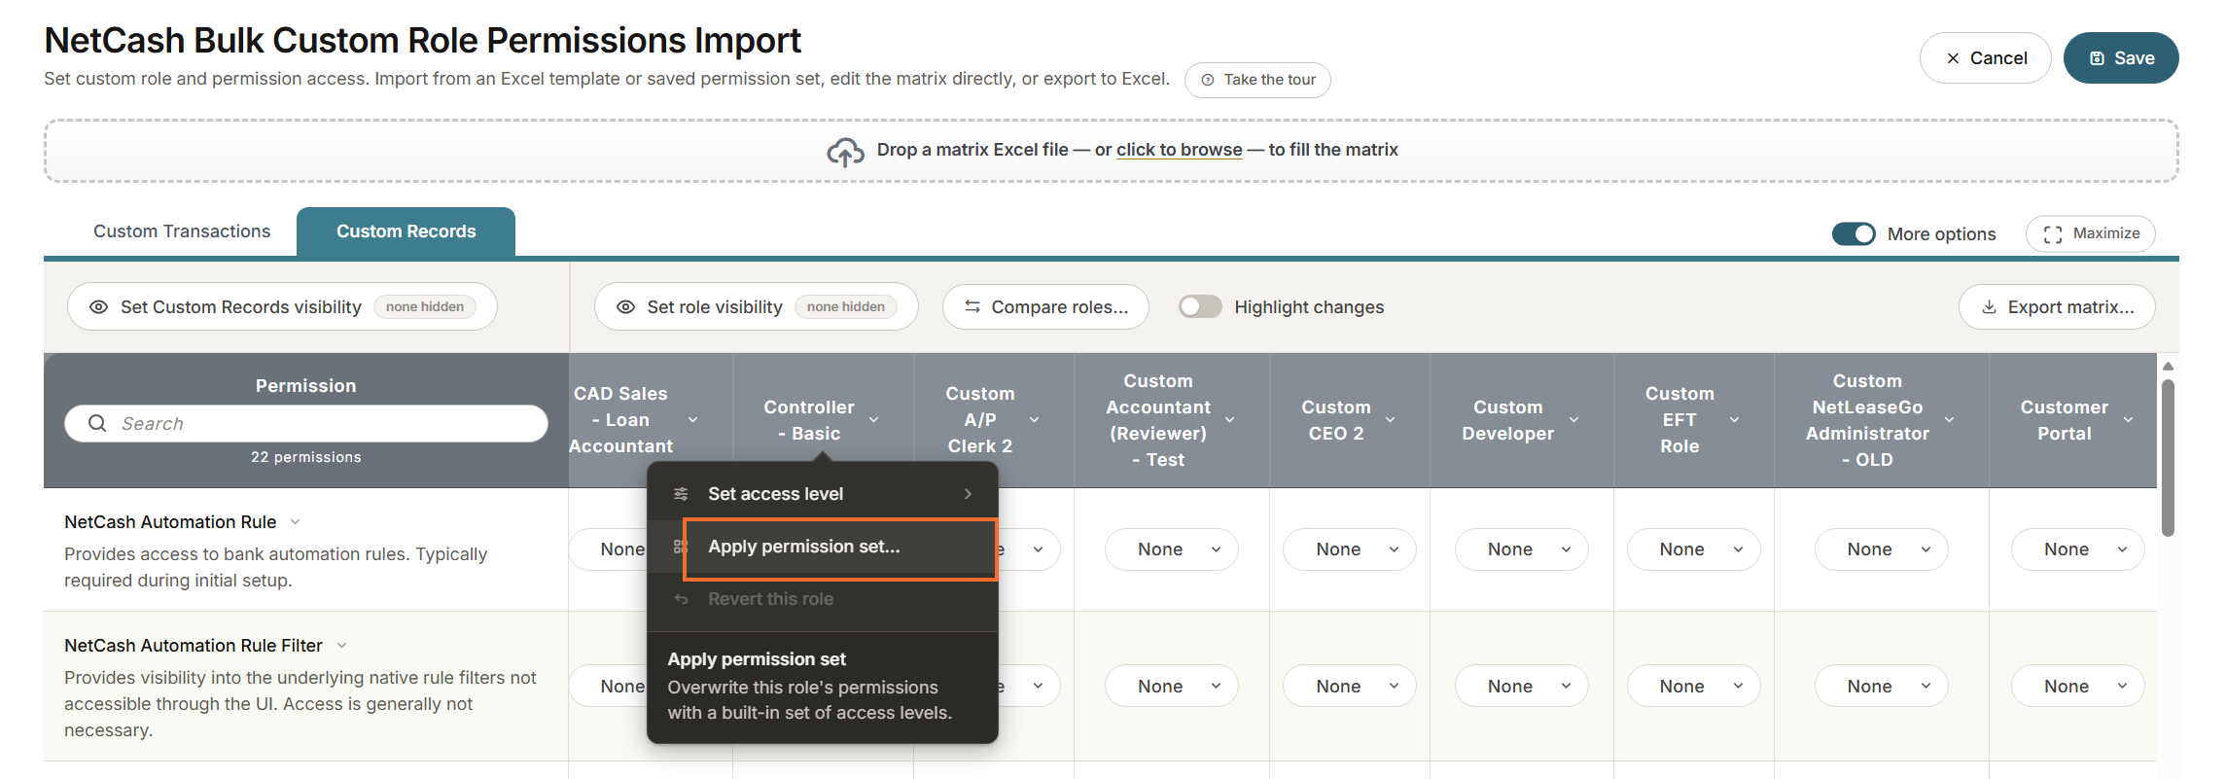
Task: Click the file drop zone area text
Action: [x=1137, y=150]
